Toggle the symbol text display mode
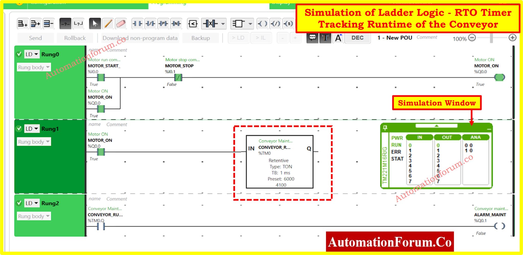 (x=325, y=38)
